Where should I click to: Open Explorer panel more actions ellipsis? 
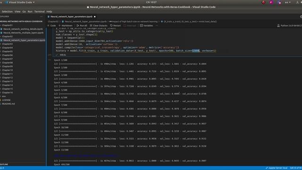click(42, 17)
